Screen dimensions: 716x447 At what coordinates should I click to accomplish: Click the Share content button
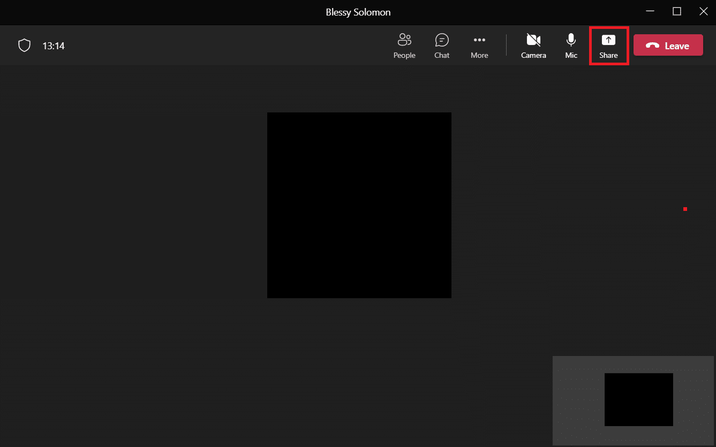click(x=608, y=46)
